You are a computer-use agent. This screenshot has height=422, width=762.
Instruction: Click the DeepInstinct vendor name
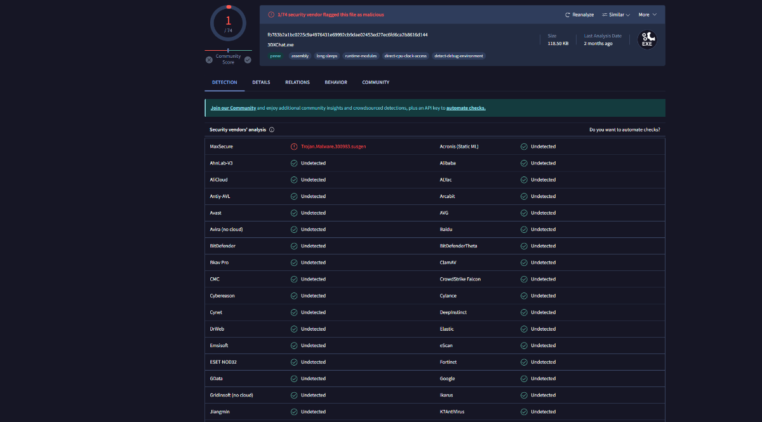tap(453, 312)
